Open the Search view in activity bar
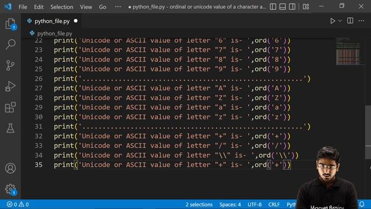 click(10, 44)
